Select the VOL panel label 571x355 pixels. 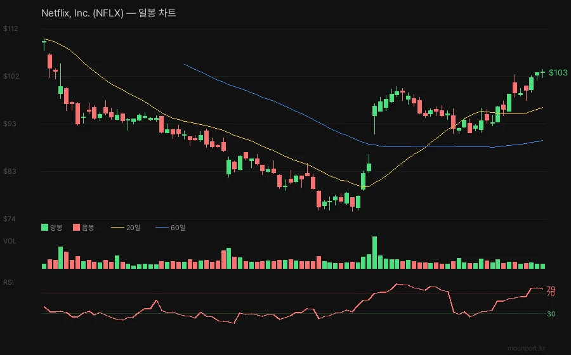(10, 241)
